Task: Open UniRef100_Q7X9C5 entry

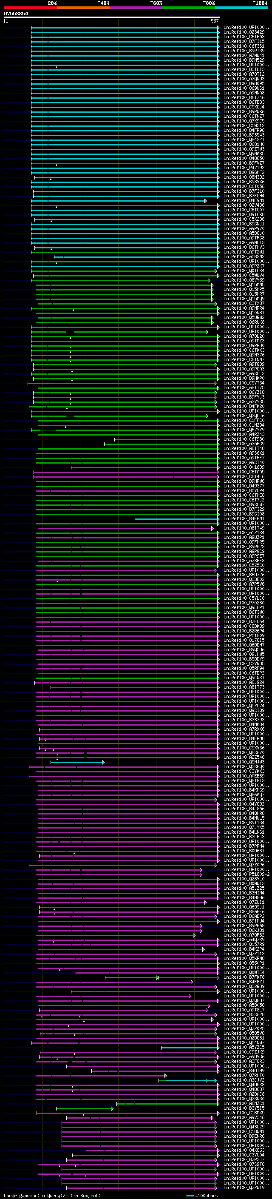Action: coord(244,121)
